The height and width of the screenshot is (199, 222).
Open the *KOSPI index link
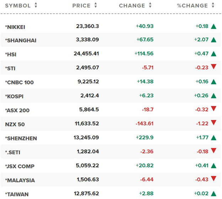(x=14, y=96)
